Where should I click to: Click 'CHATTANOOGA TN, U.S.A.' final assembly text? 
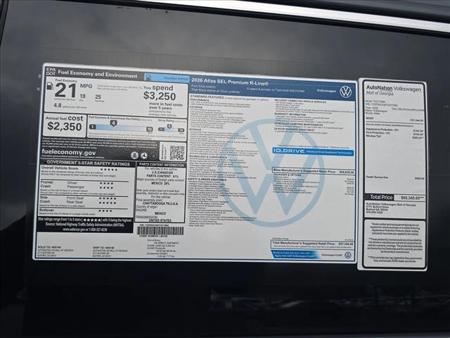(160, 204)
